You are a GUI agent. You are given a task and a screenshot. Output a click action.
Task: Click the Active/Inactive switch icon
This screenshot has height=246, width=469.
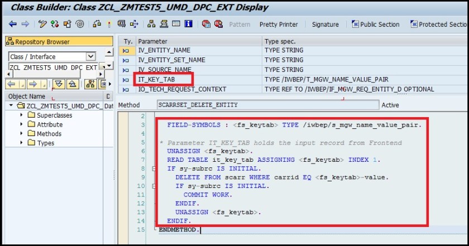[x=55, y=24]
